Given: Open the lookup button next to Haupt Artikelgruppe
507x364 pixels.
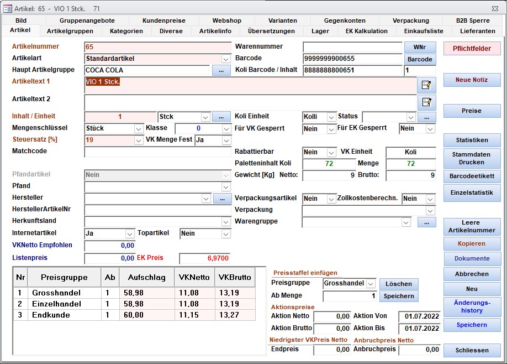Looking at the screenshot, I should [221, 70].
